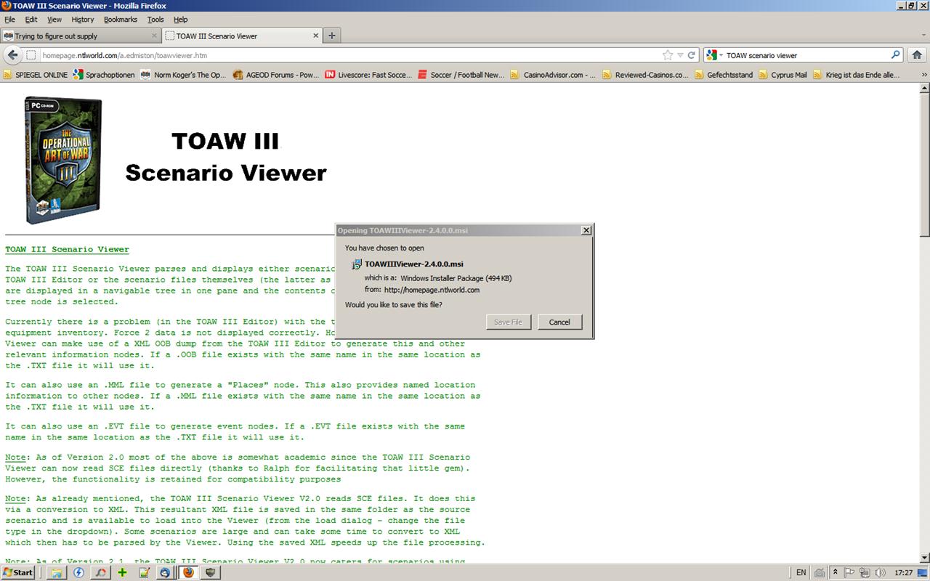930x581 pixels.
Task: Click the vertical scrollbar thumb
Action: point(924,165)
